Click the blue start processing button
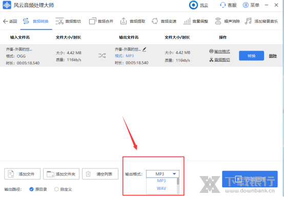This screenshot has width=284, height=197. click(x=250, y=179)
